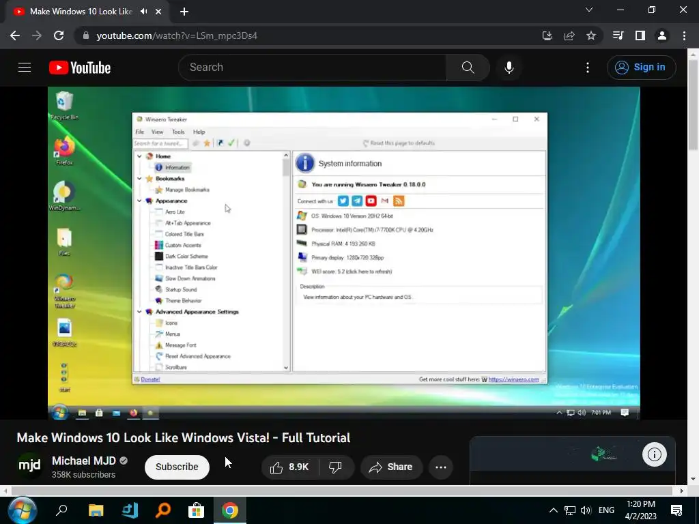Open the Windows Start orb
Image resolution: width=699 pixels, height=524 pixels.
pyautogui.click(x=23, y=510)
